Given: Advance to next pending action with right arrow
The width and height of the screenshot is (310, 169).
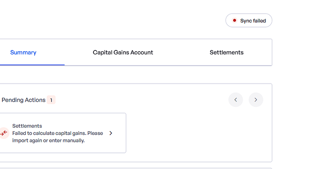Looking at the screenshot, I should click(256, 100).
